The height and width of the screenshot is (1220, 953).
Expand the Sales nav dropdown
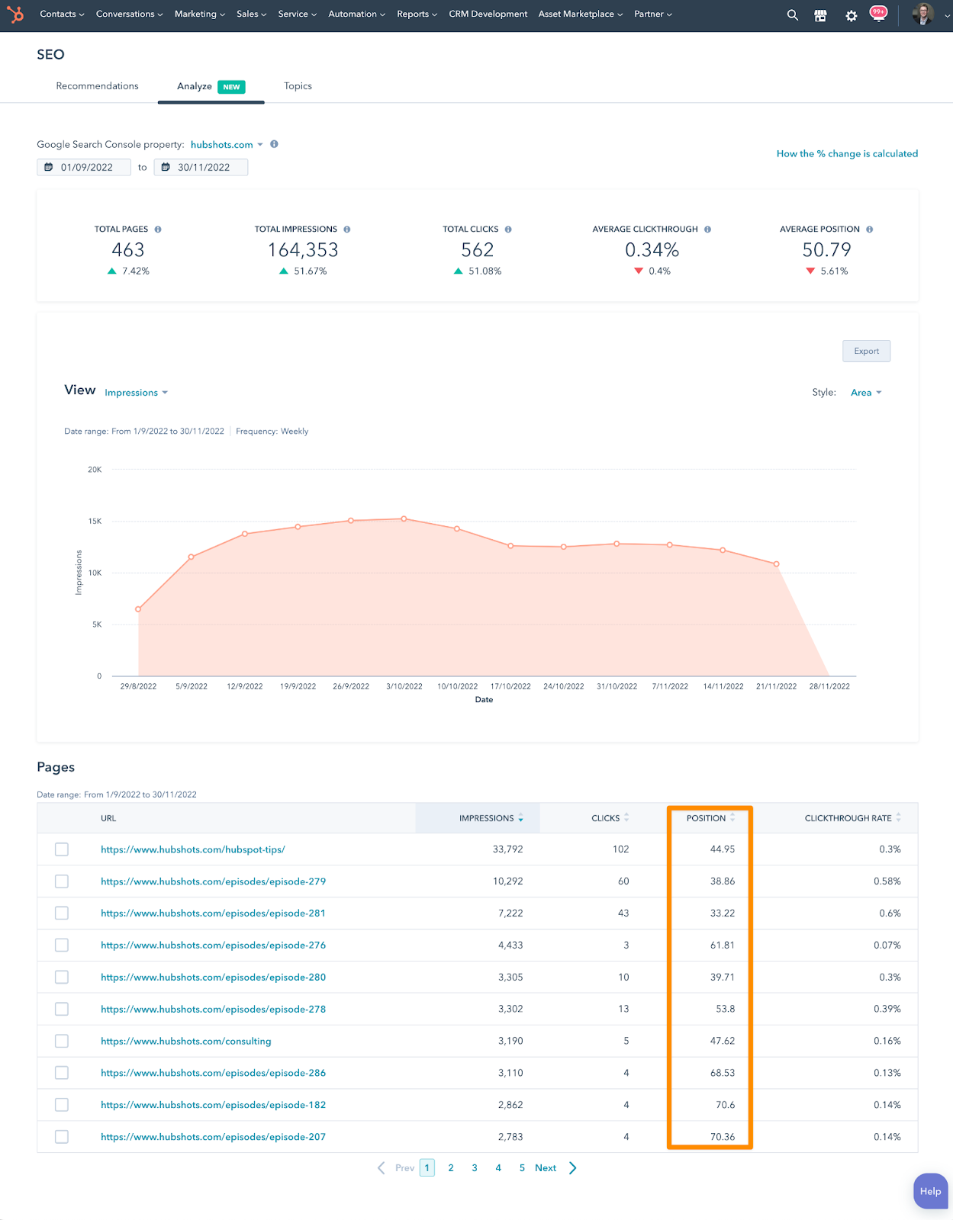251,14
